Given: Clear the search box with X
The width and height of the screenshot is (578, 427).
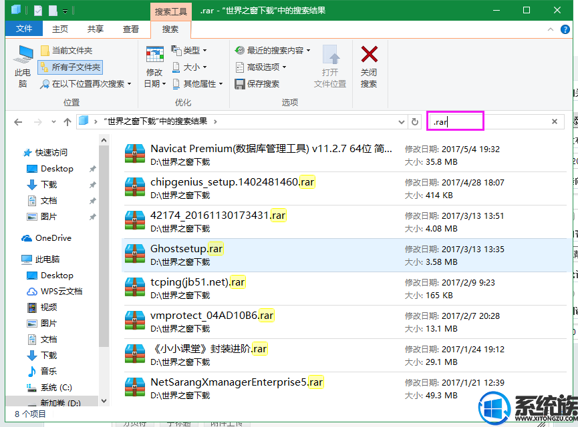Looking at the screenshot, I should tap(555, 121).
